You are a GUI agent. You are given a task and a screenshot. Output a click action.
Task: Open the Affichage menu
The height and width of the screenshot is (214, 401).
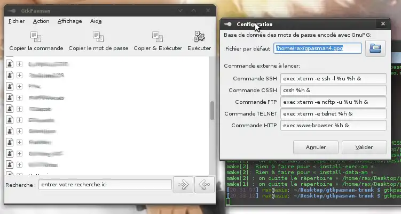coord(70,21)
